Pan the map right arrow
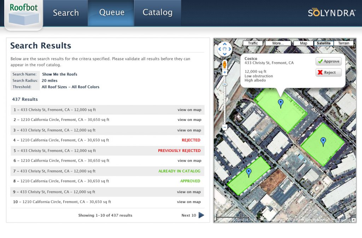This screenshot has width=362, height=238. (x=229, y=49)
